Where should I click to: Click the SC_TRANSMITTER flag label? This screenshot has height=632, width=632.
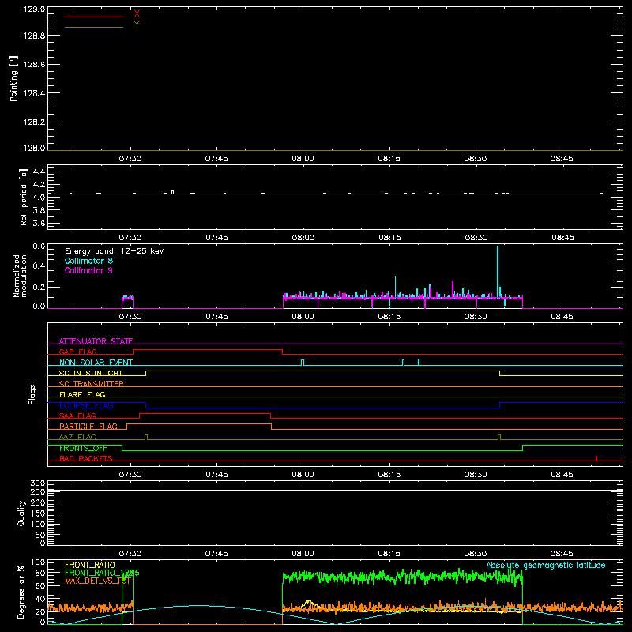(92, 384)
